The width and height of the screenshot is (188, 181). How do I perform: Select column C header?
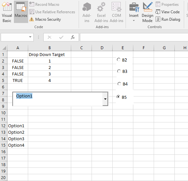(82, 48)
